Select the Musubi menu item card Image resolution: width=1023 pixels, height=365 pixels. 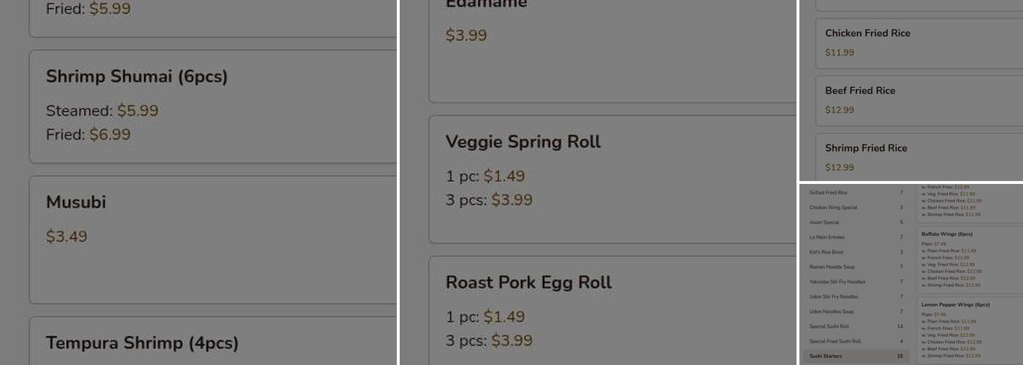point(212,239)
